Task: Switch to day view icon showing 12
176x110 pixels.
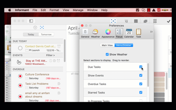Action: point(126,21)
